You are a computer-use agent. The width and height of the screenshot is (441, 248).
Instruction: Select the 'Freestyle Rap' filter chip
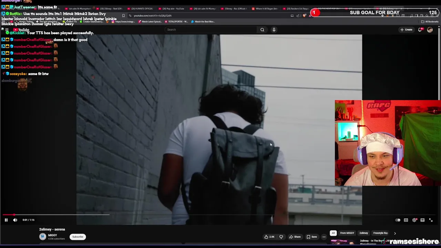(380, 233)
